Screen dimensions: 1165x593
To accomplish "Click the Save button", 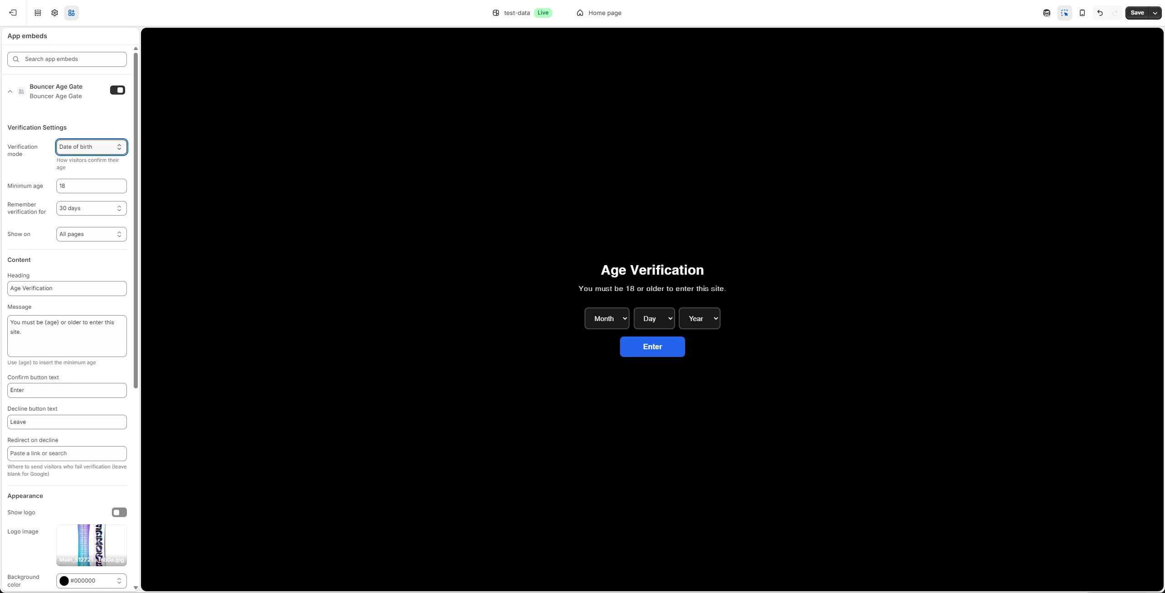I will [x=1137, y=13].
